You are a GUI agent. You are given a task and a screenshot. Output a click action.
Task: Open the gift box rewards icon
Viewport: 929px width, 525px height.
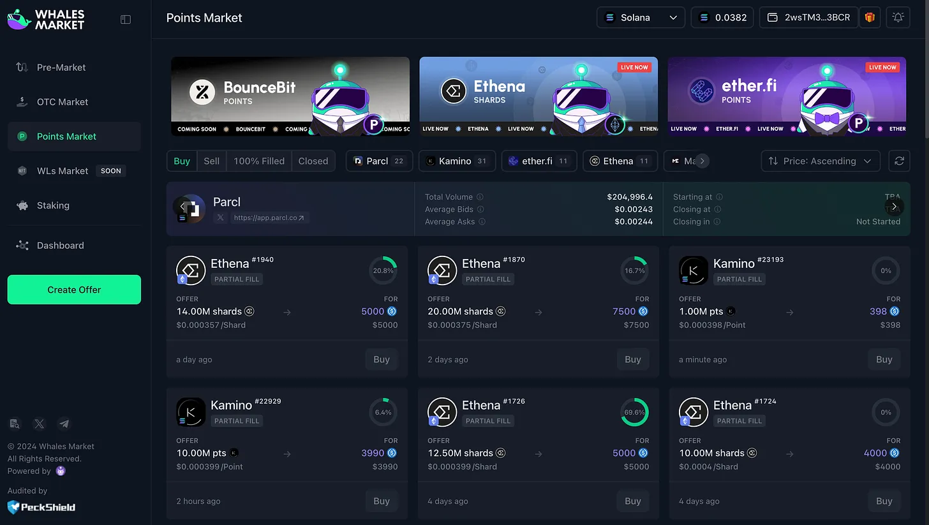(869, 17)
